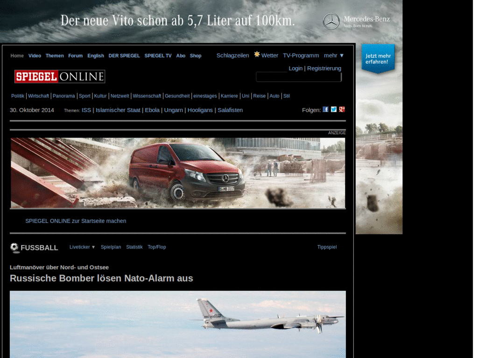
Task: Open the Abo page
Action: coord(181,56)
